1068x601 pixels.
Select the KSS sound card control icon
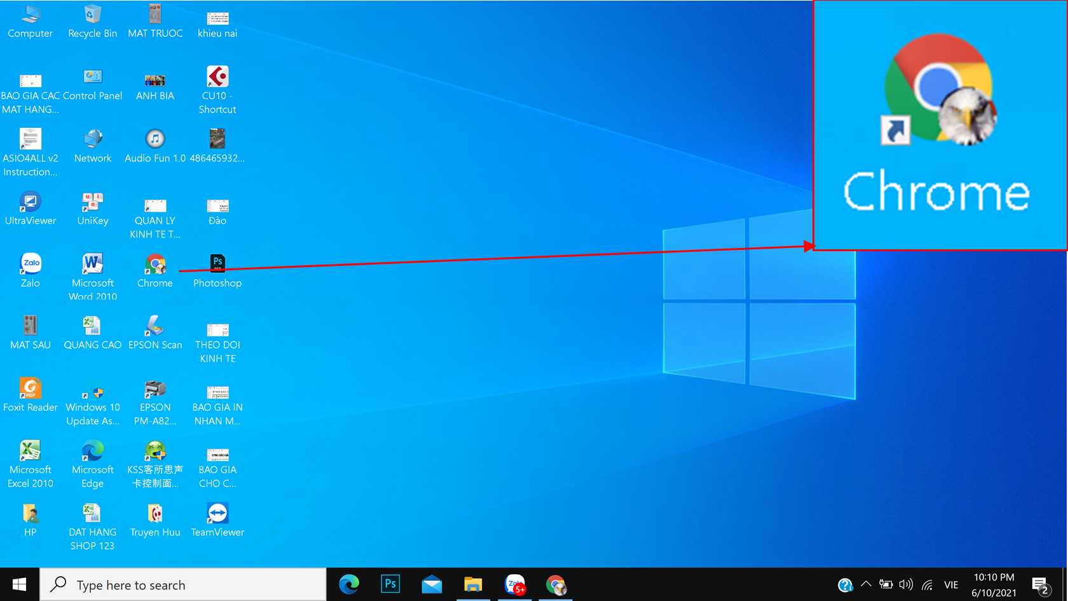[155, 464]
